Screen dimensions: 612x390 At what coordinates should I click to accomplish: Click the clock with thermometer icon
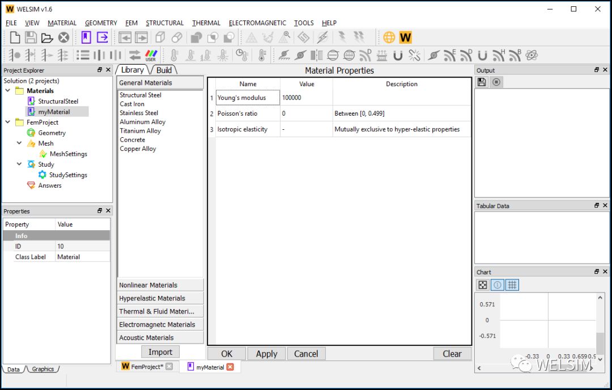(243, 55)
